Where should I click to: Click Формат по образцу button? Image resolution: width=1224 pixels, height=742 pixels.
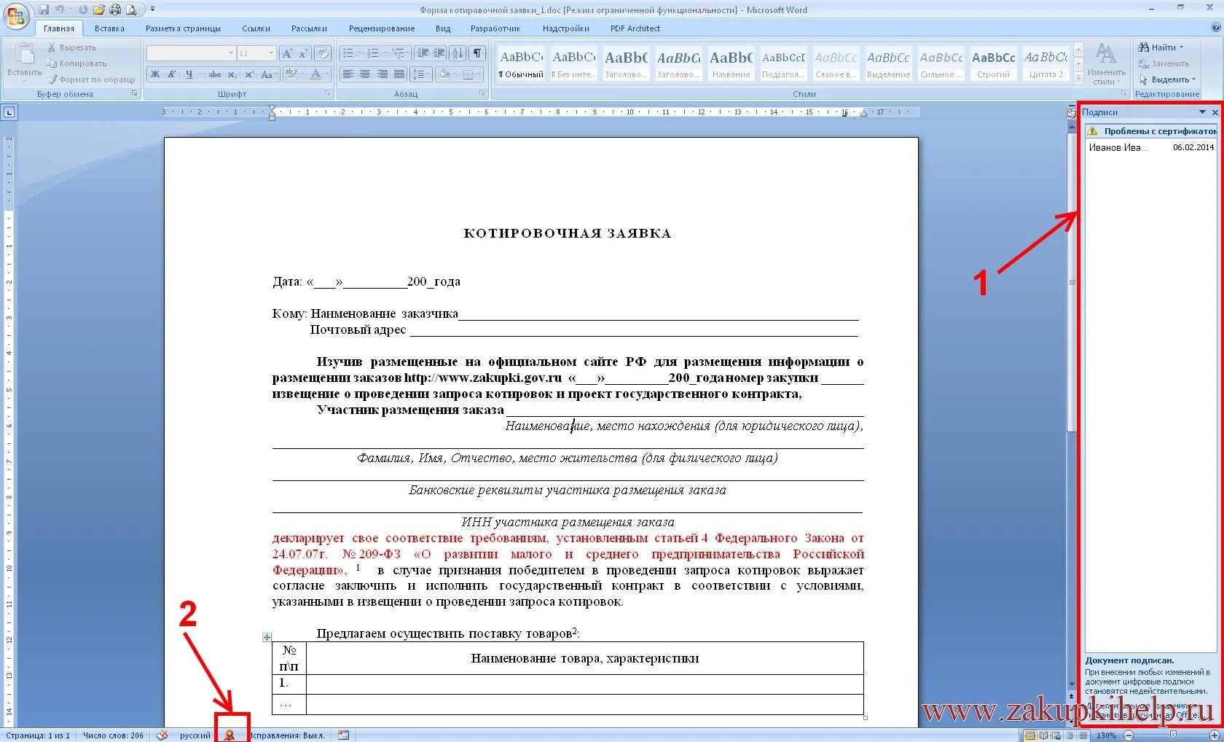click(92, 79)
